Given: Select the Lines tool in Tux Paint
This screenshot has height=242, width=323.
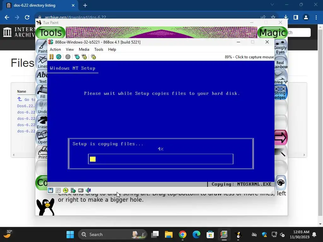Looking at the screenshot, I should (x=42, y=62).
